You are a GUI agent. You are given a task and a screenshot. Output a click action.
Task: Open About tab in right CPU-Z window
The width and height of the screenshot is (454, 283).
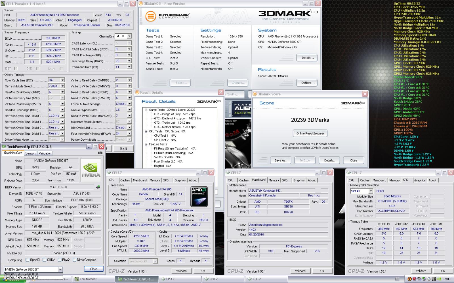[x=433, y=180]
